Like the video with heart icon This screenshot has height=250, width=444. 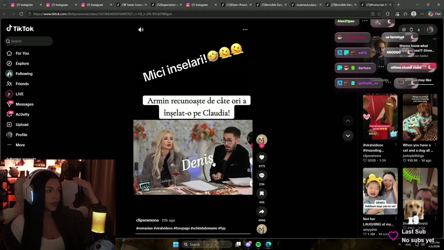(262, 157)
